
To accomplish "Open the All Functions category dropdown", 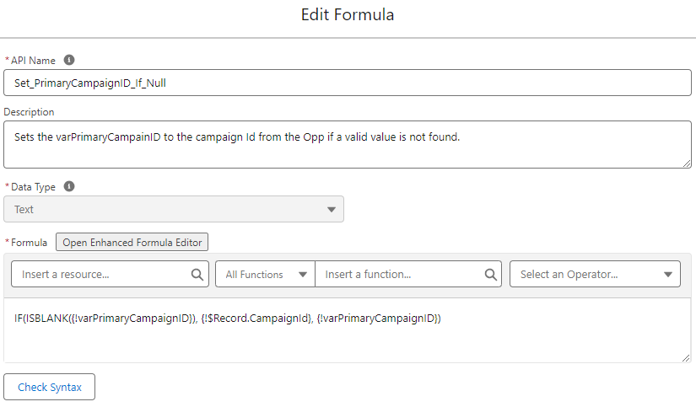I will 265,275.
